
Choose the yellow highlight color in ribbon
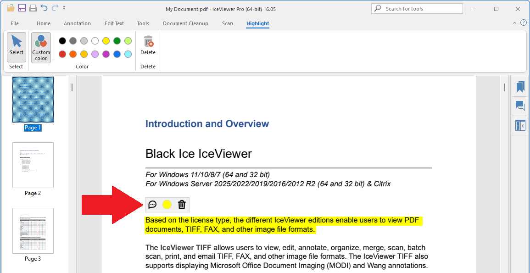click(x=106, y=41)
